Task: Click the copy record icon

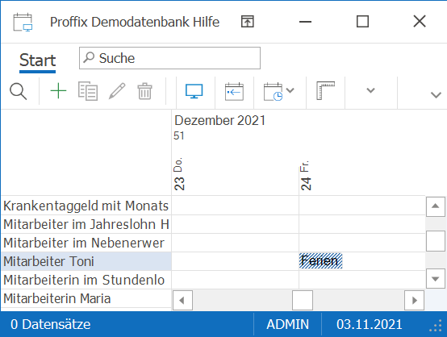Action: pyautogui.click(x=88, y=91)
